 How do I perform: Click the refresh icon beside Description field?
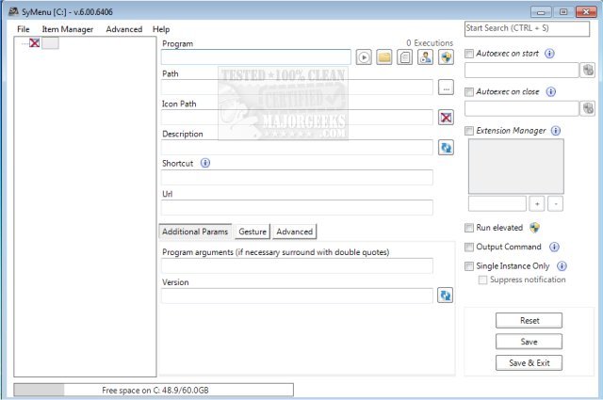447,148
